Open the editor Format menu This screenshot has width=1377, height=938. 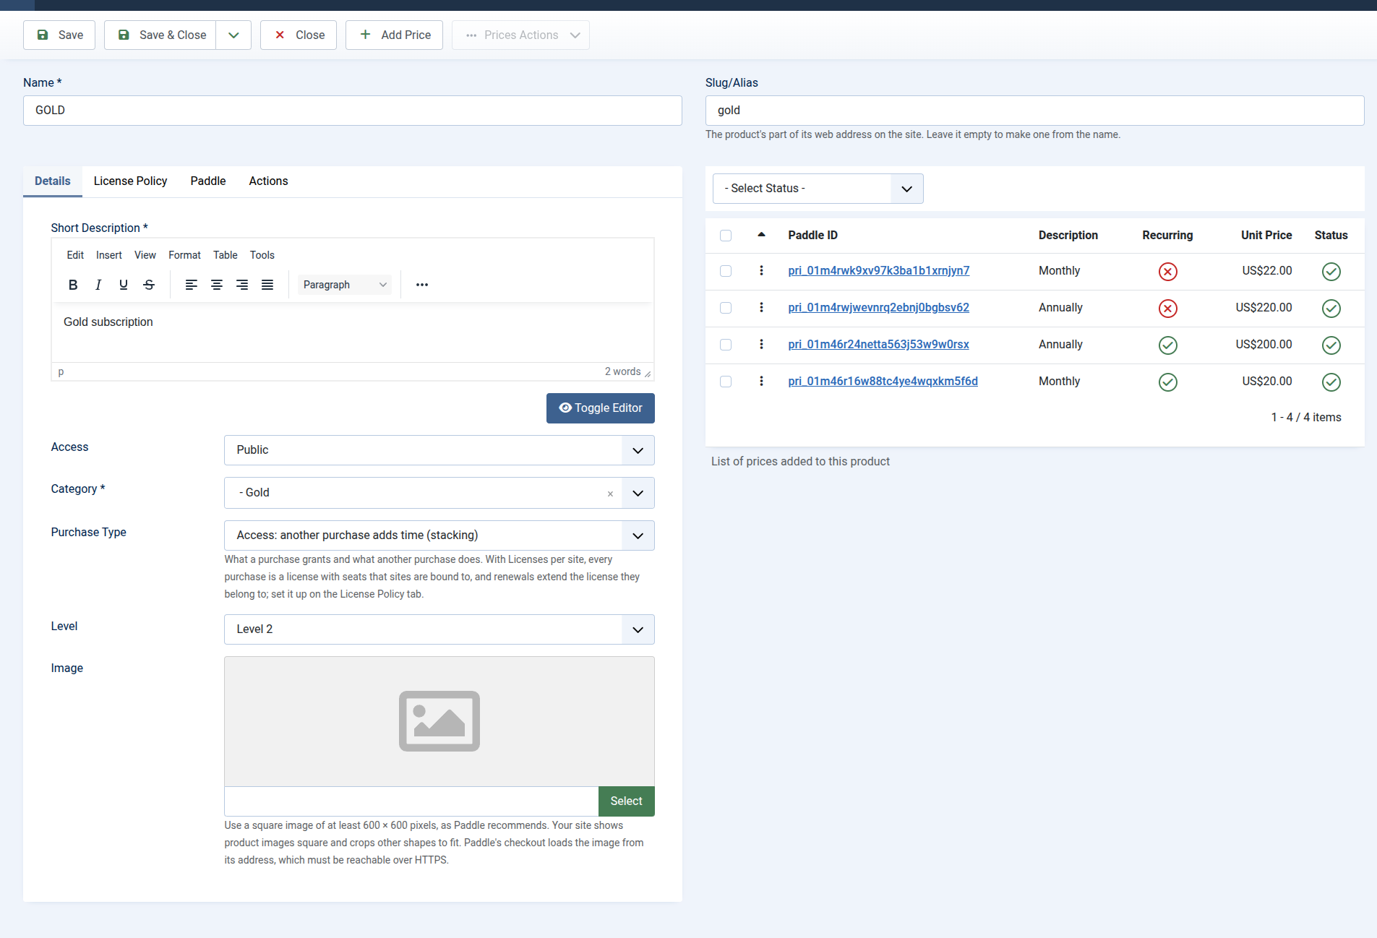pos(184,255)
